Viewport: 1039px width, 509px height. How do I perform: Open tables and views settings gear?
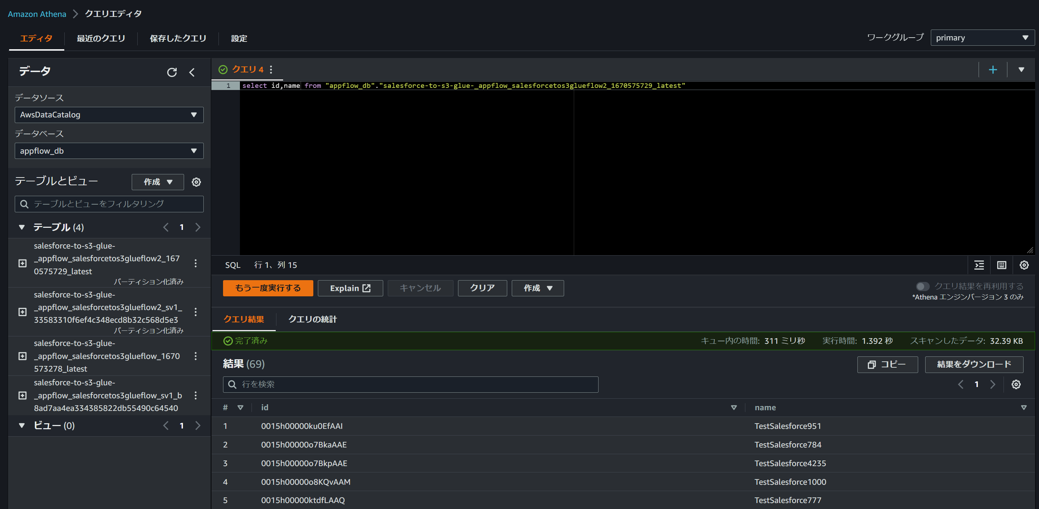(196, 182)
